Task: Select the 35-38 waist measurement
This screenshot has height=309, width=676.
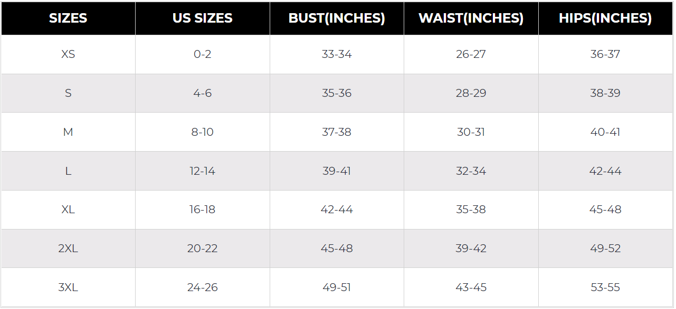Action: (x=471, y=210)
